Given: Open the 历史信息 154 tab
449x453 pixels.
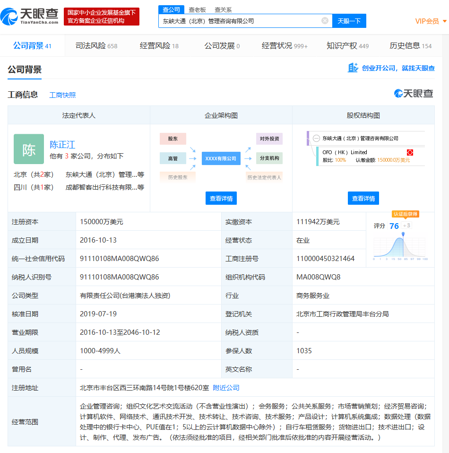Looking at the screenshot, I should [410, 46].
